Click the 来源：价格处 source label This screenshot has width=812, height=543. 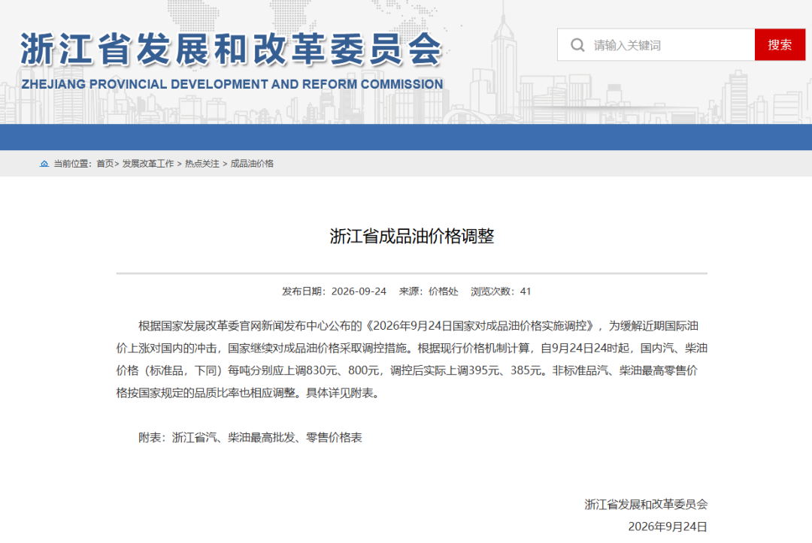429,291
